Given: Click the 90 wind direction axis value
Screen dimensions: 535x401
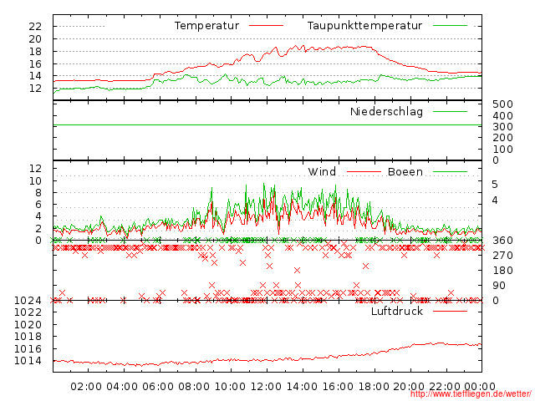Looking at the screenshot, I should click(499, 286).
